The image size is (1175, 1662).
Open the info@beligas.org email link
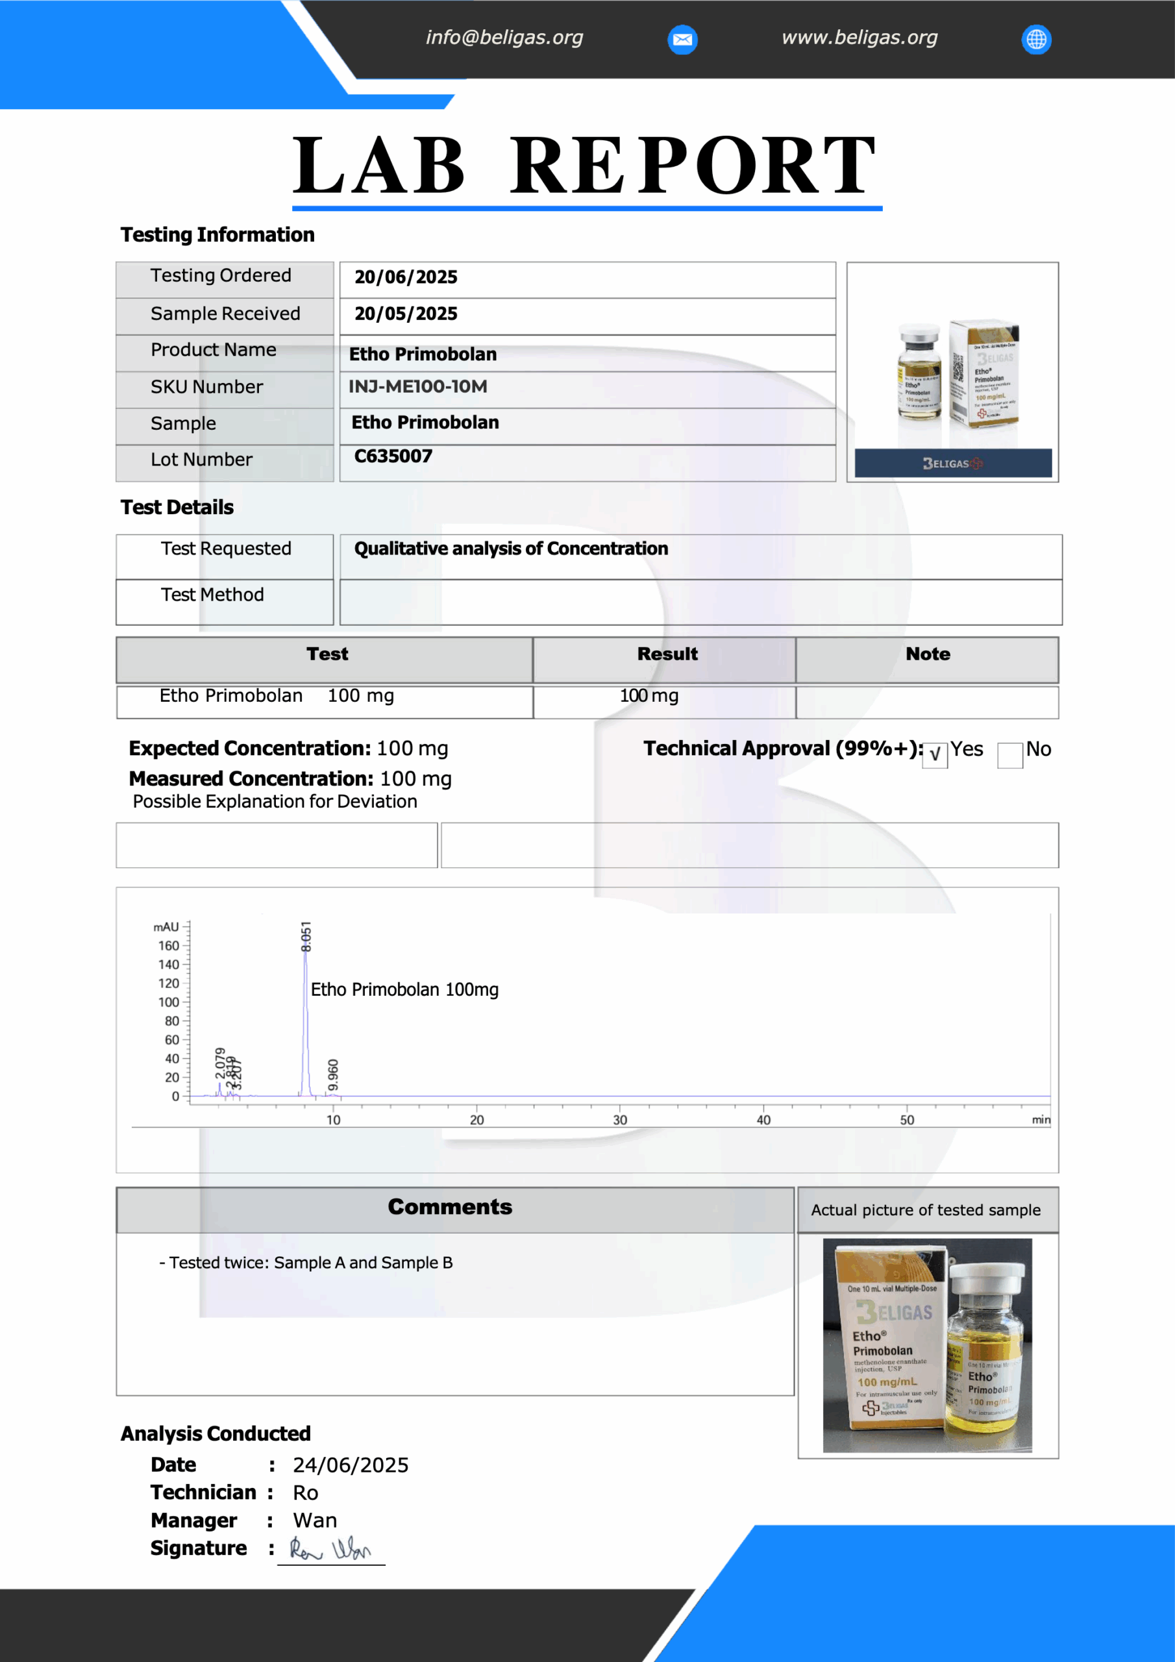tap(504, 38)
